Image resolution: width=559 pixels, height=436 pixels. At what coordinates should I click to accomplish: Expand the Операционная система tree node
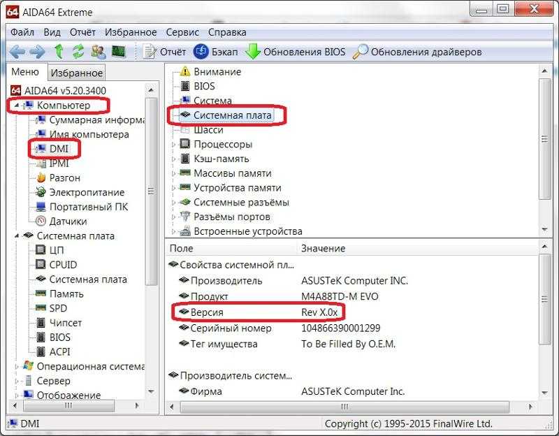coord(16,367)
